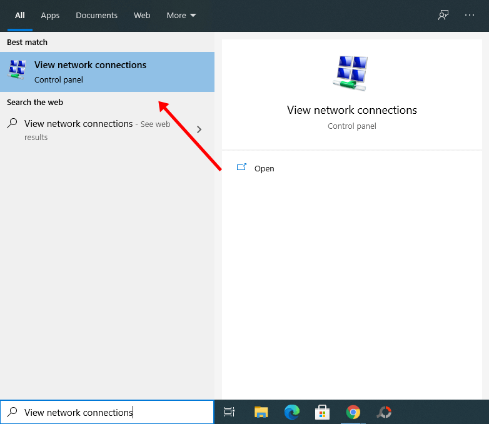Click the red-gray circular taskbar icon
The height and width of the screenshot is (424, 489).
(x=384, y=412)
